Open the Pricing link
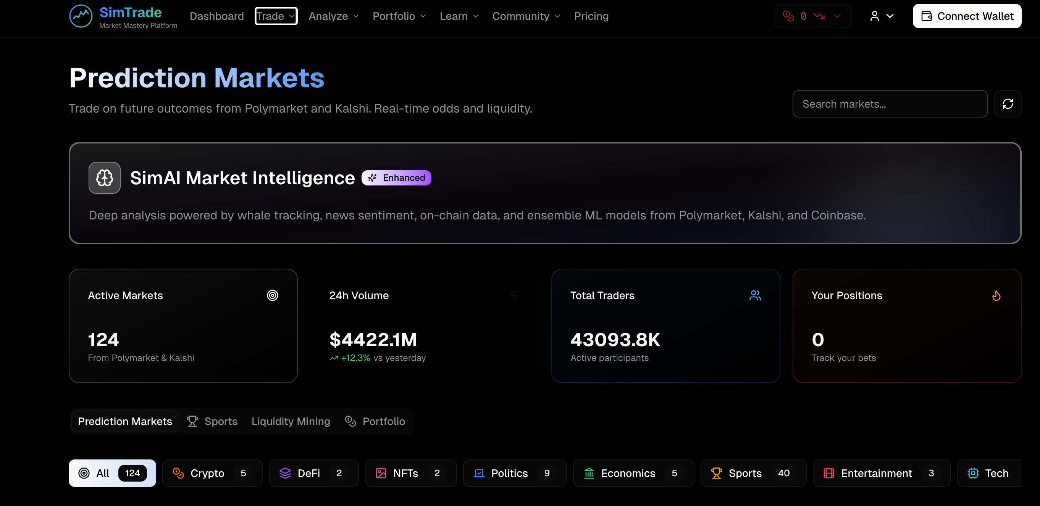This screenshot has width=1040, height=506. tap(591, 16)
